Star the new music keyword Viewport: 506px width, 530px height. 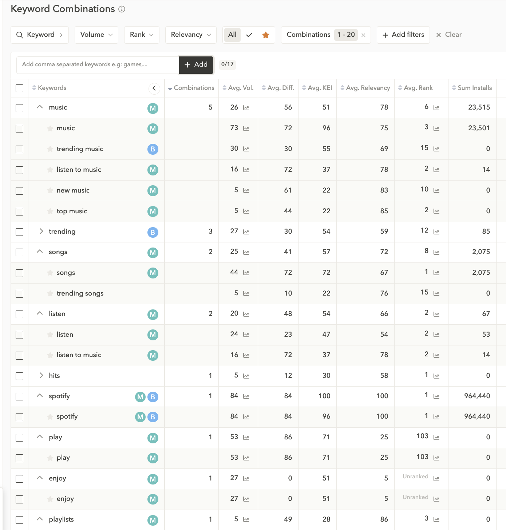(50, 190)
